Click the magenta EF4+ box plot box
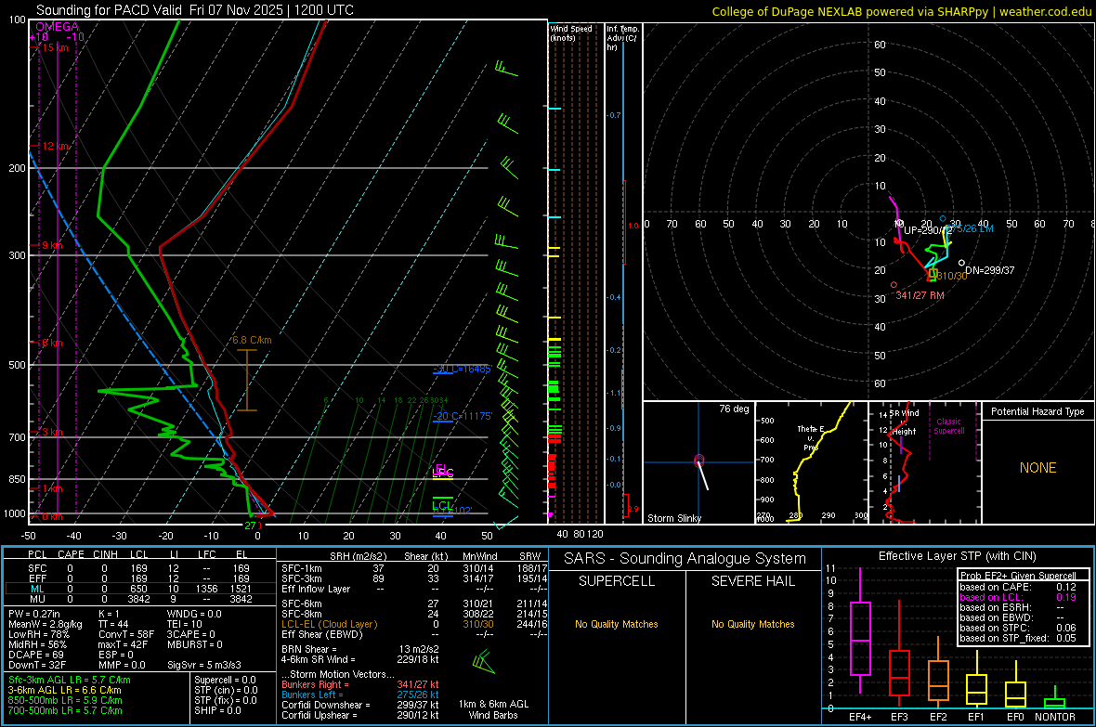 point(860,638)
